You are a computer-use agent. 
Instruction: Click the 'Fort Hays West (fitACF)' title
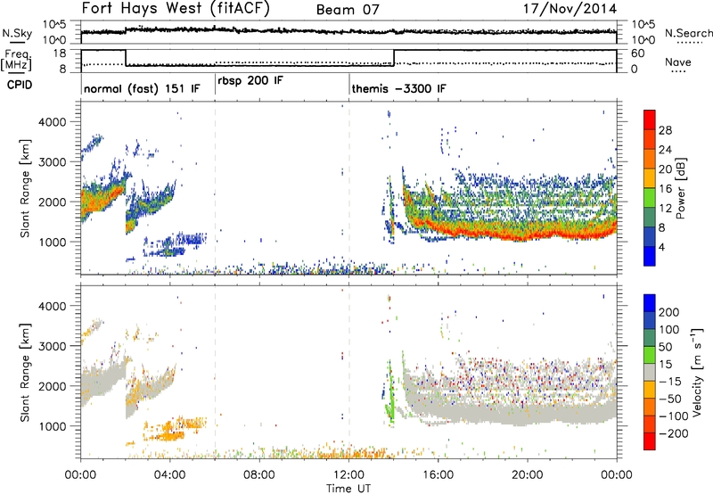(x=176, y=8)
